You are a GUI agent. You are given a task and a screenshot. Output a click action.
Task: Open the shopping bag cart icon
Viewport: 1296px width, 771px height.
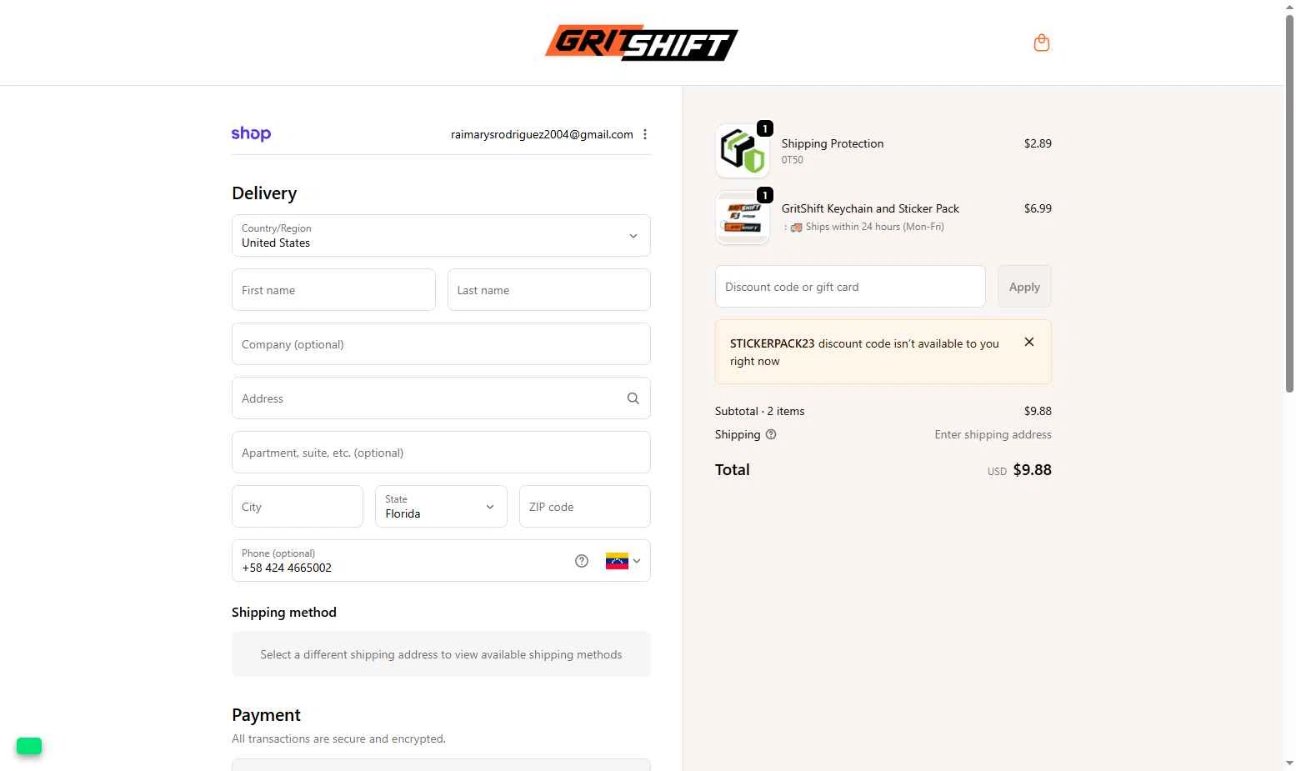[x=1041, y=43]
